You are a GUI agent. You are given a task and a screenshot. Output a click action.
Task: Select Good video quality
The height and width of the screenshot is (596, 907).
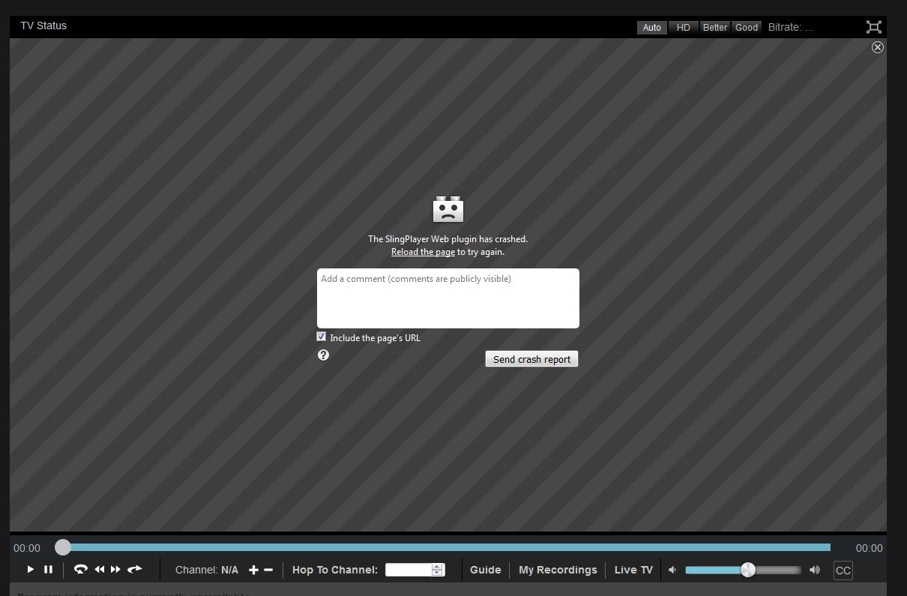(747, 28)
